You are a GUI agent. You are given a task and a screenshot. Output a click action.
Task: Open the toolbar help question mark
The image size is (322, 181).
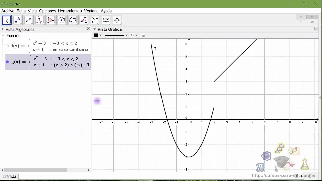(x=301, y=22)
